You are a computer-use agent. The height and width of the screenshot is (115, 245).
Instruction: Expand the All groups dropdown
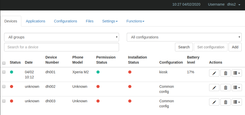(x=62, y=37)
